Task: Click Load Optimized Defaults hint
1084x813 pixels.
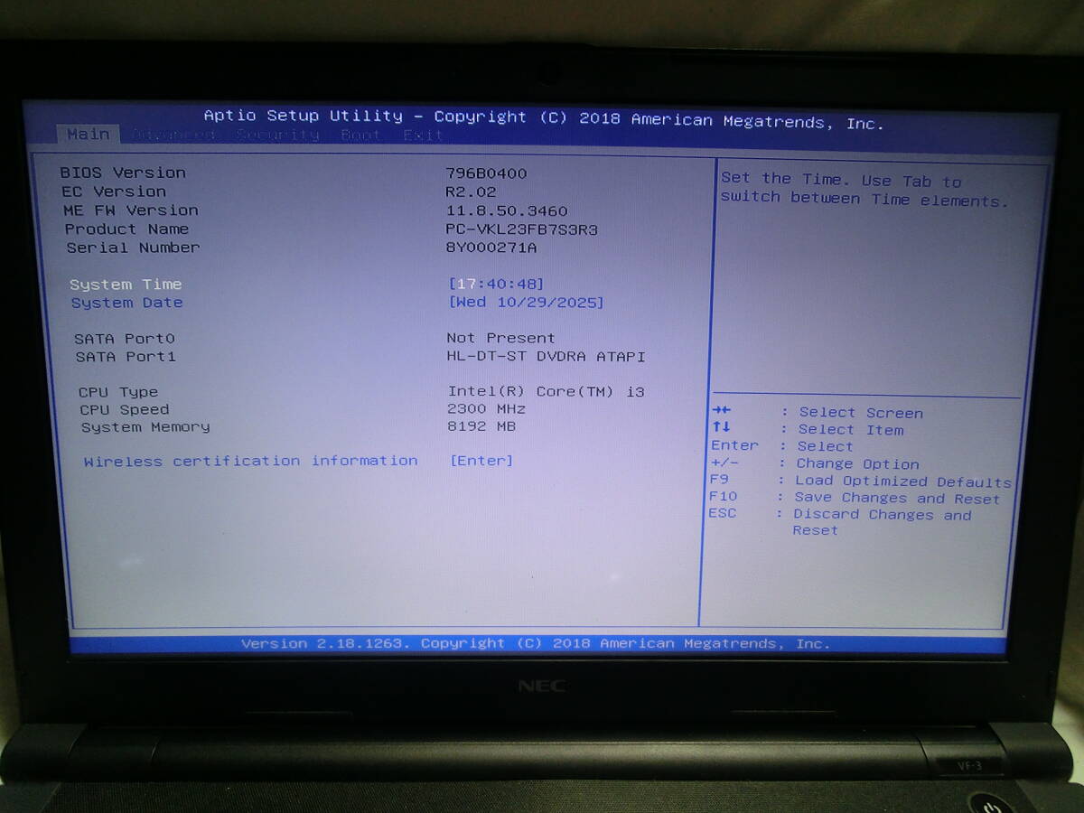Action: click(903, 481)
